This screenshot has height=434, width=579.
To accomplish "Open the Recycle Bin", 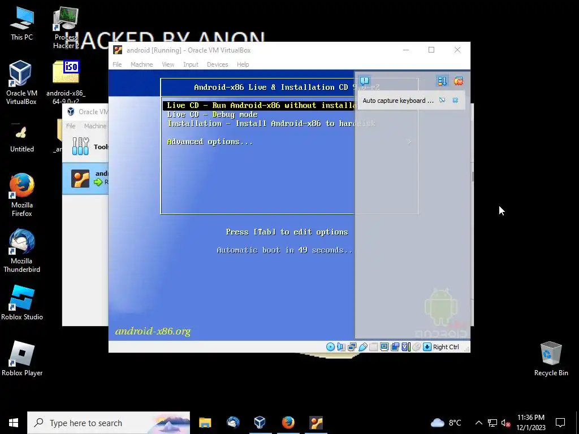I will click(551, 358).
